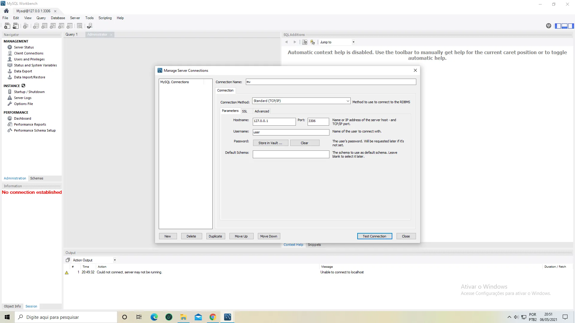Click the Default Schema input field
575x323 pixels.
coord(291,154)
